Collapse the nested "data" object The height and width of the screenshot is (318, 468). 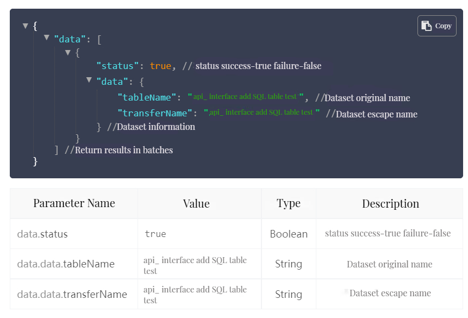89,80
